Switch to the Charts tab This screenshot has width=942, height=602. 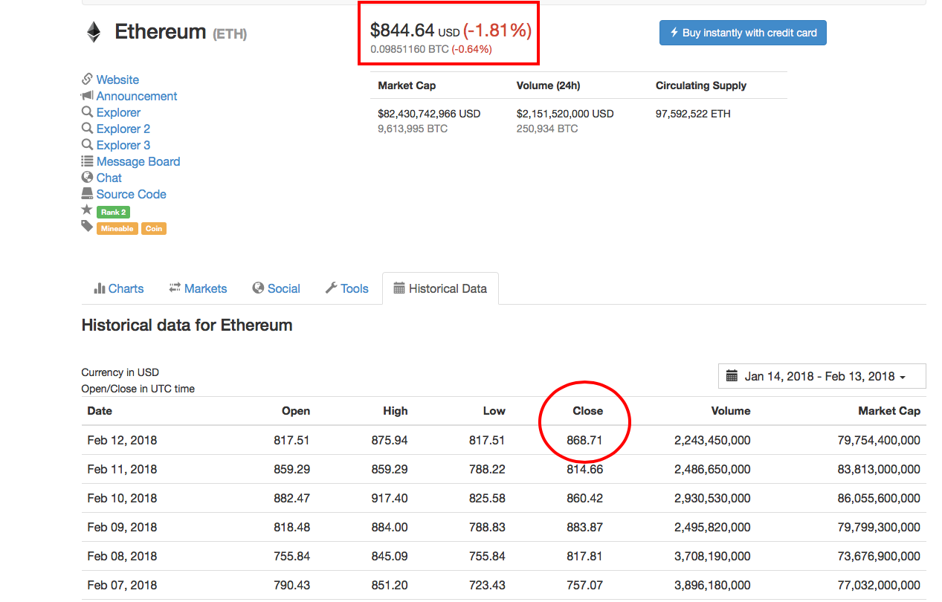click(119, 288)
